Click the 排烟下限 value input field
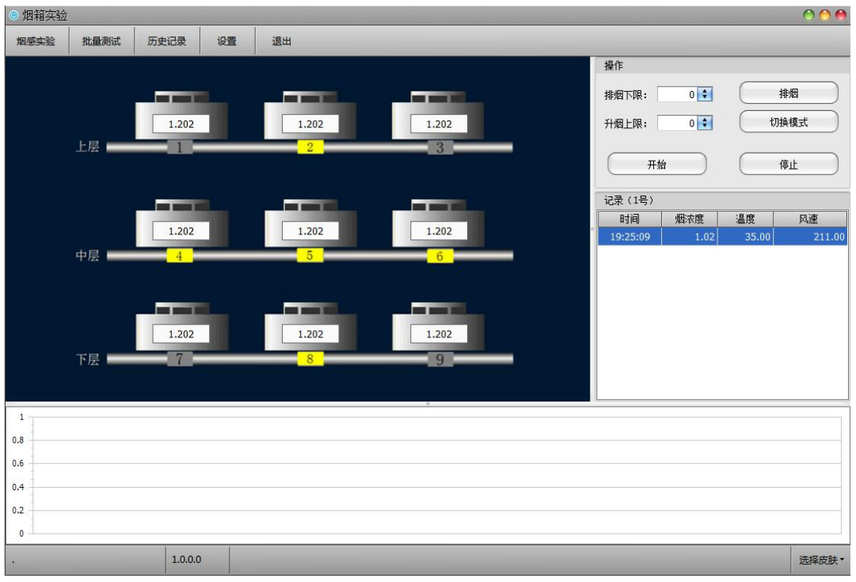 tap(677, 95)
